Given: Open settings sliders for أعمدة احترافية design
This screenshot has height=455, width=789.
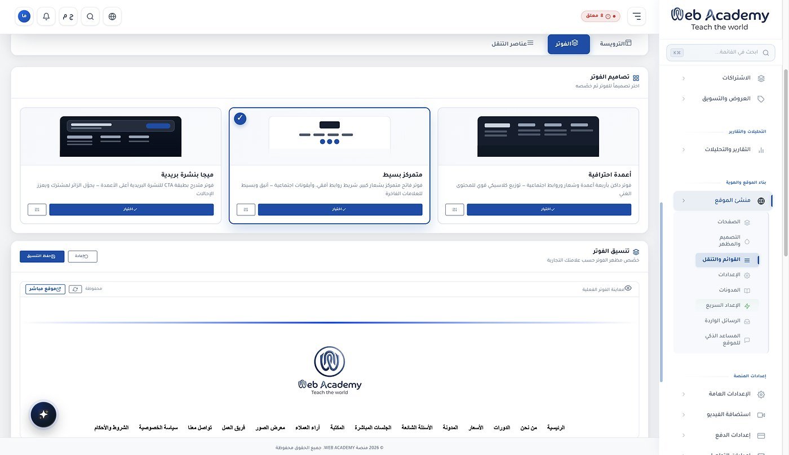Looking at the screenshot, I should tap(454, 209).
